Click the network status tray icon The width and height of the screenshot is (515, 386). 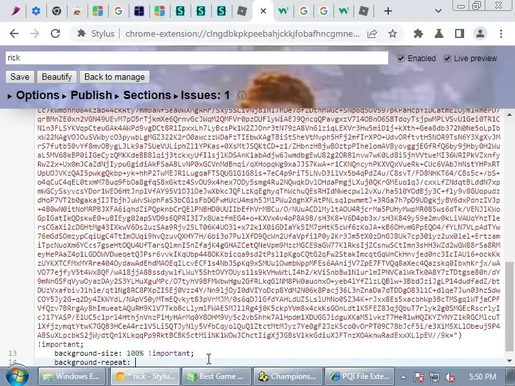pyautogui.click(x=434, y=377)
